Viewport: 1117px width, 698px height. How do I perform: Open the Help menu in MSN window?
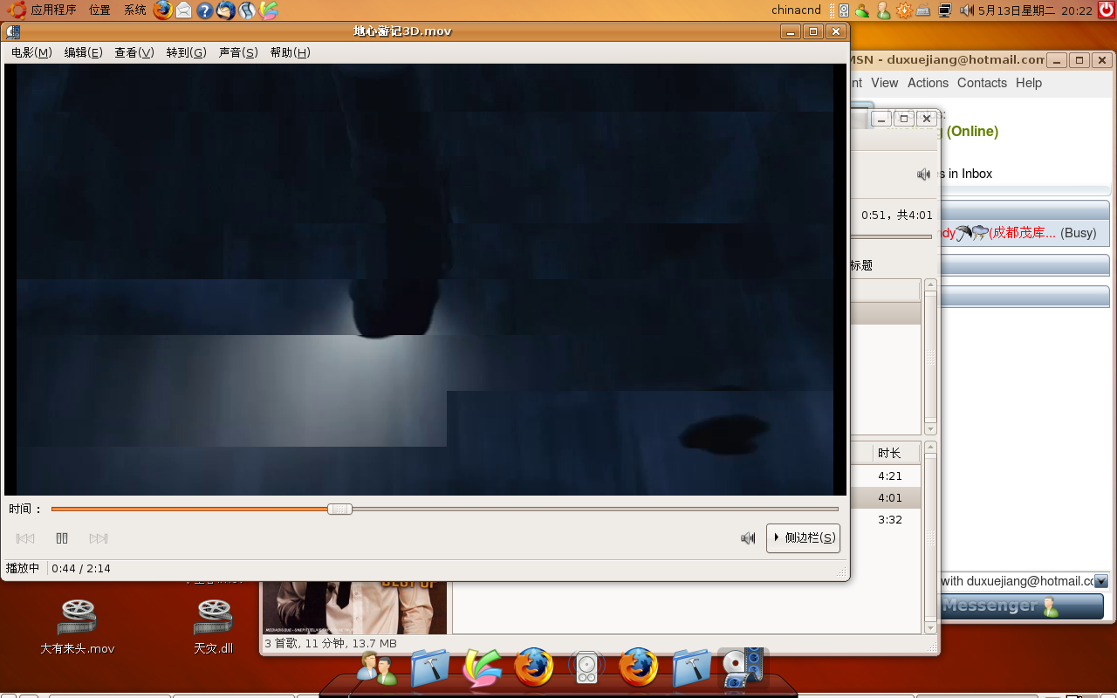pyautogui.click(x=1029, y=83)
